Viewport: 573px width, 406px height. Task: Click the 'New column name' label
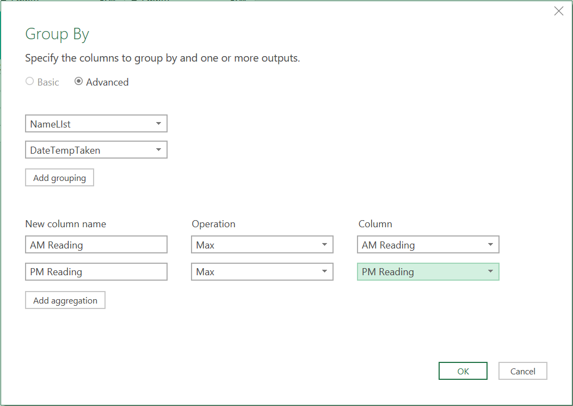pos(66,223)
